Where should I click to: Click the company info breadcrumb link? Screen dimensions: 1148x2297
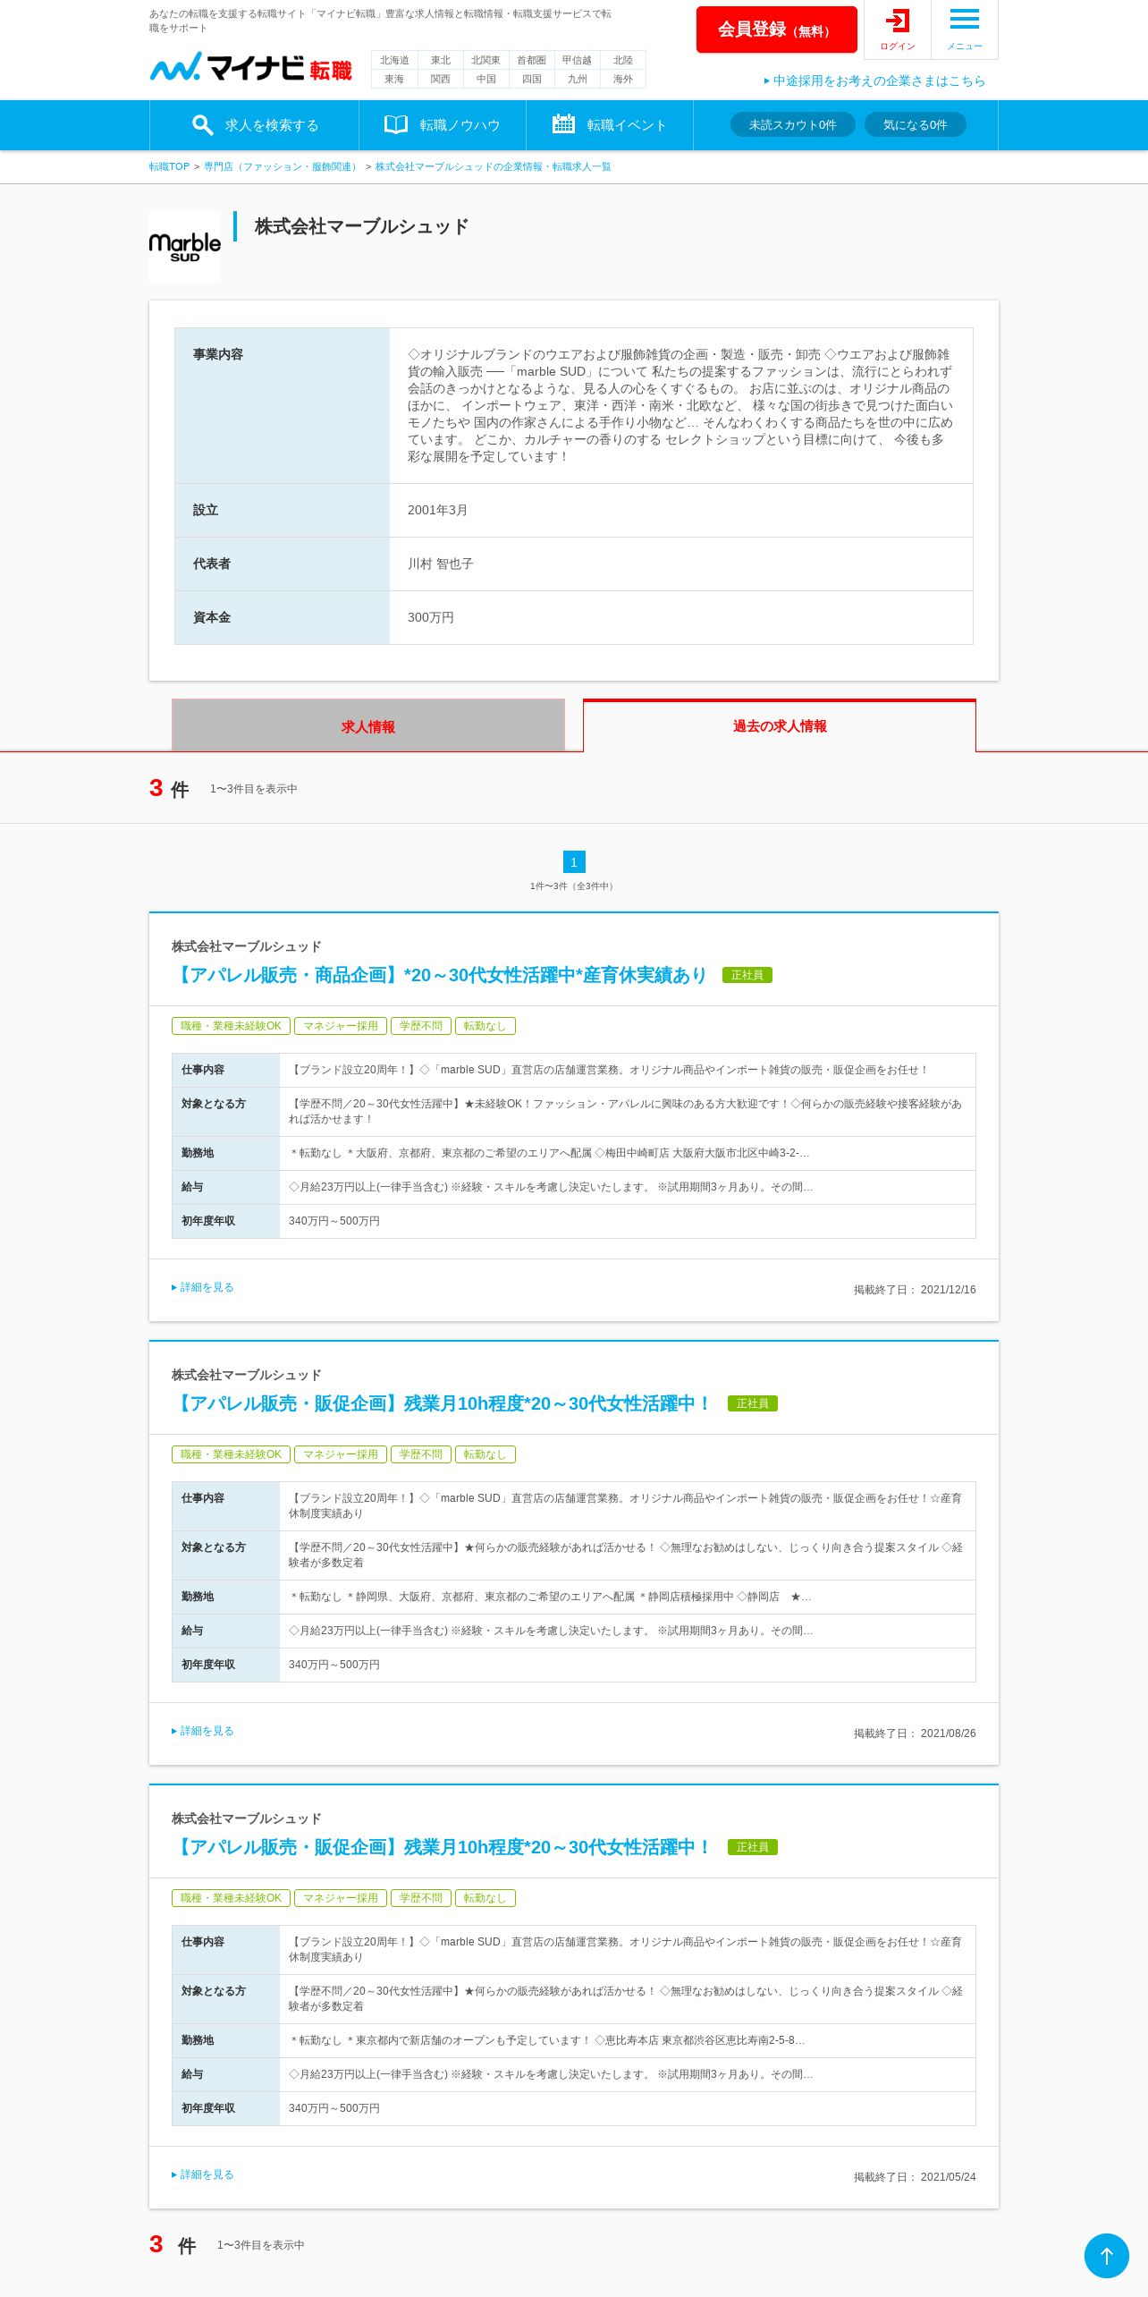[494, 166]
